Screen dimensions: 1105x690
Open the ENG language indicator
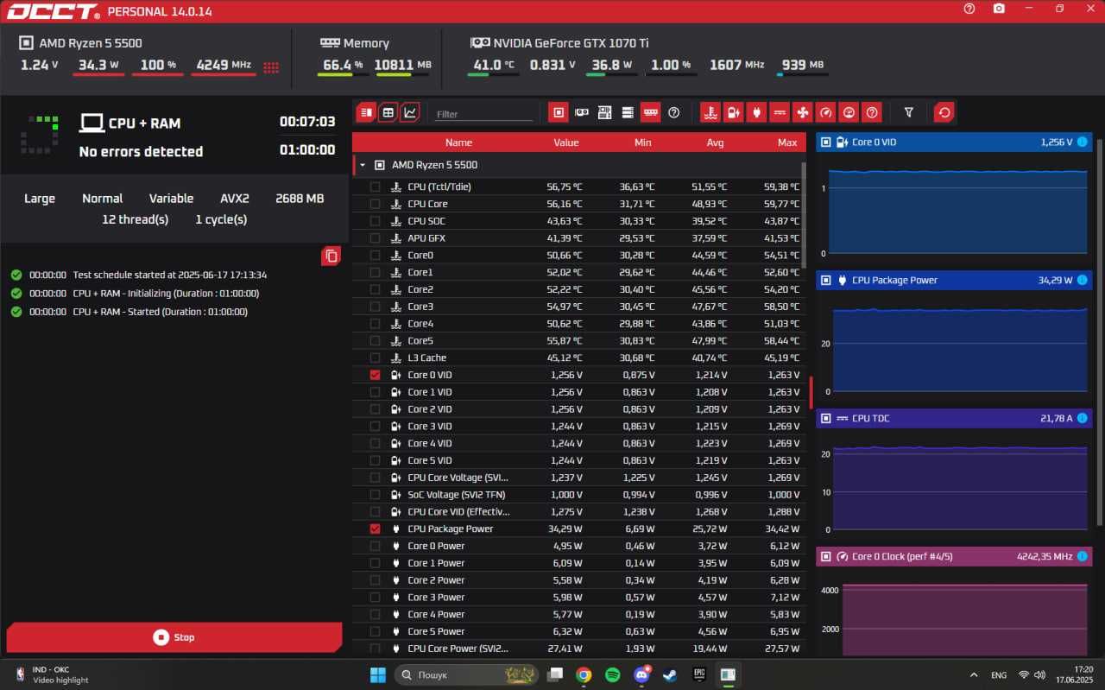(x=999, y=674)
